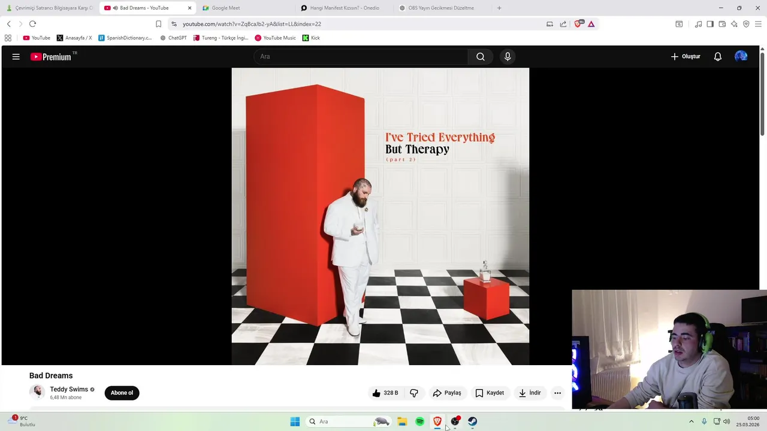
Task: Open Kick bookmark
Action: pos(311,38)
